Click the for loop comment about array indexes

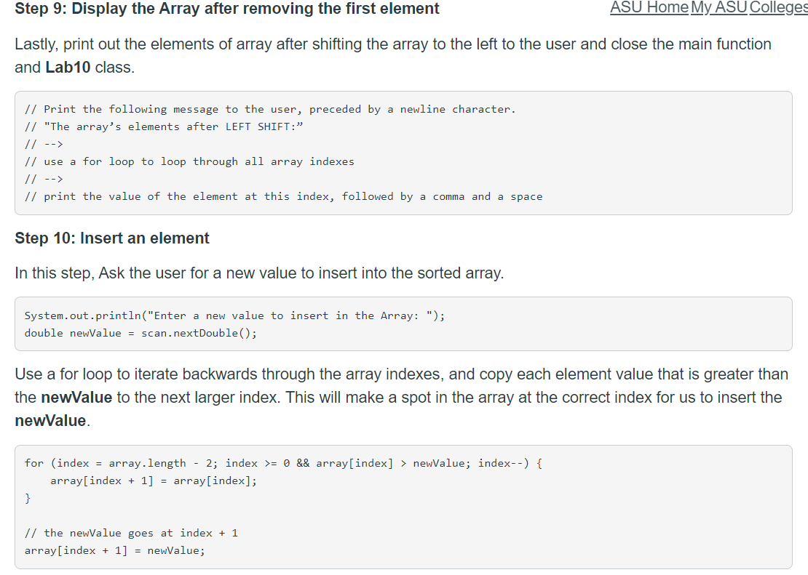click(189, 161)
